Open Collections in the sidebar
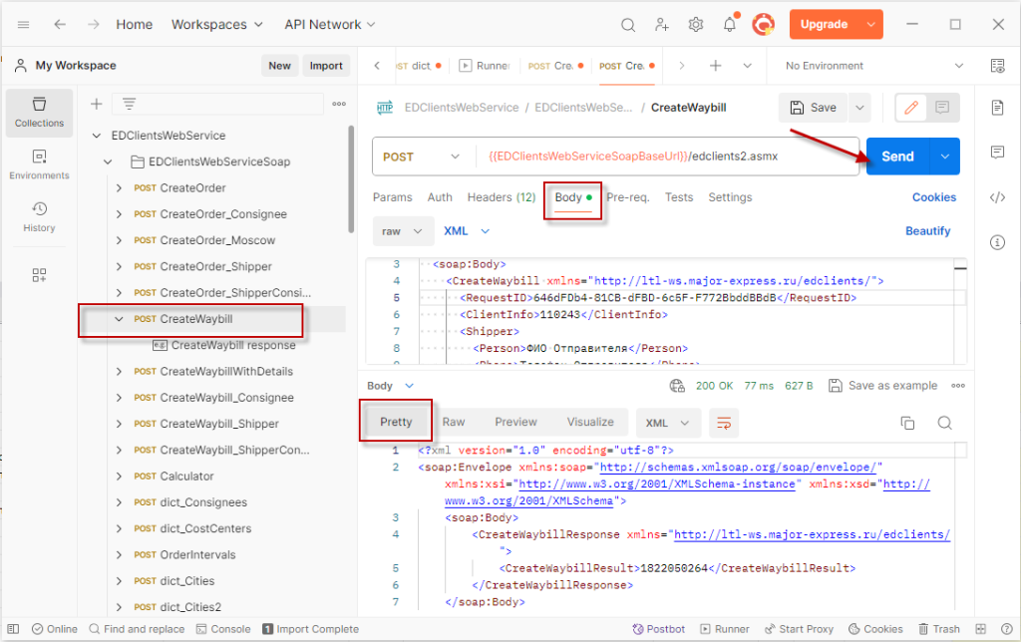 click(x=39, y=113)
